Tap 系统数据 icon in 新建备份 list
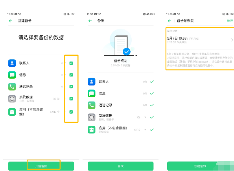Image resolution: width=234 pixels, height=171 pixels. (12, 99)
